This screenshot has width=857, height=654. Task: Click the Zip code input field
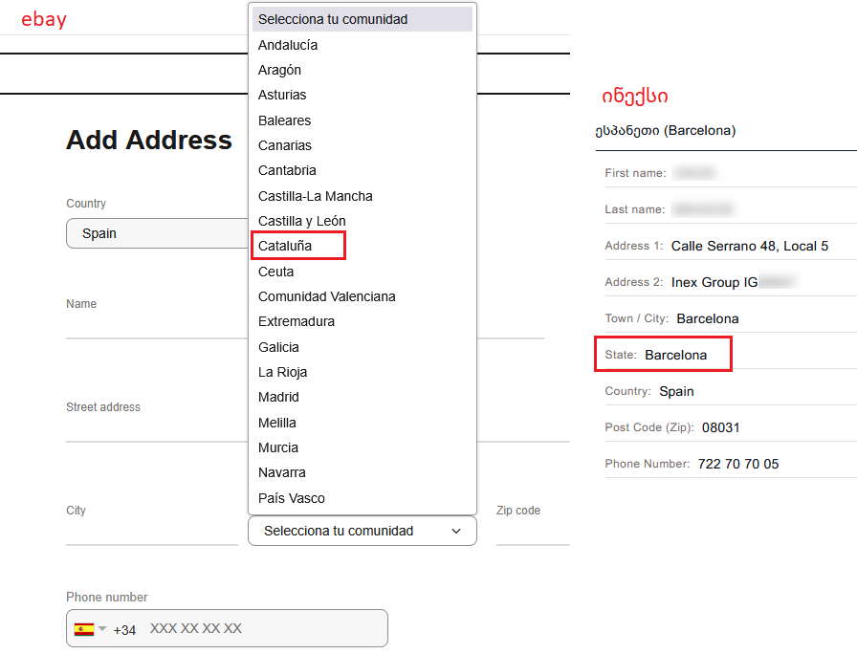pyautogui.click(x=533, y=533)
